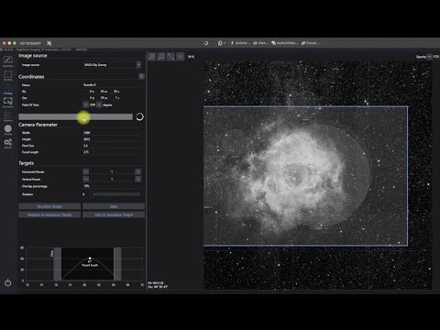Open the Audio/Video menu

click(285, 43)
